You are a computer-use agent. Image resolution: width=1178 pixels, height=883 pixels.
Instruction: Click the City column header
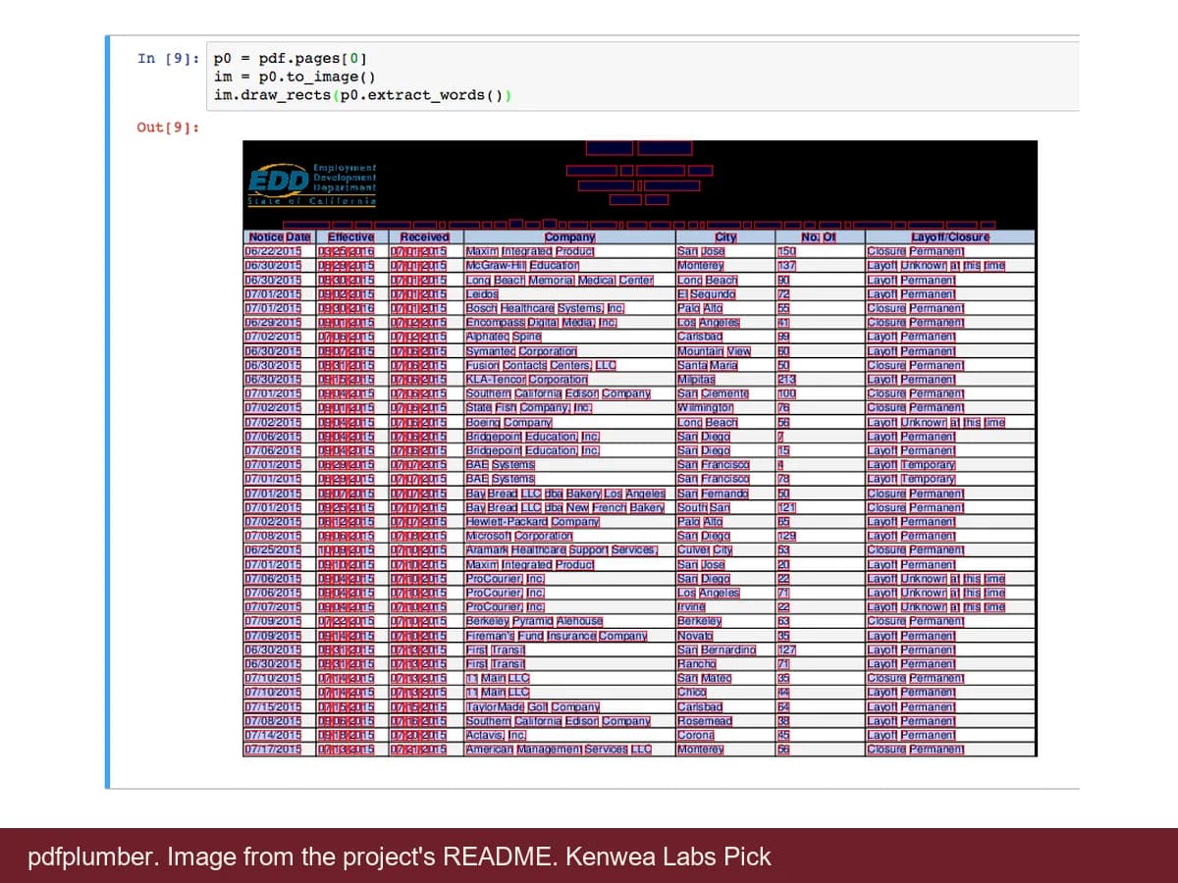(x=725, y=236)
